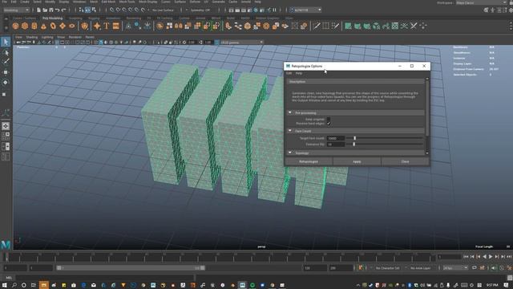Create a polygon cube from the shelf

pos(25,26)
